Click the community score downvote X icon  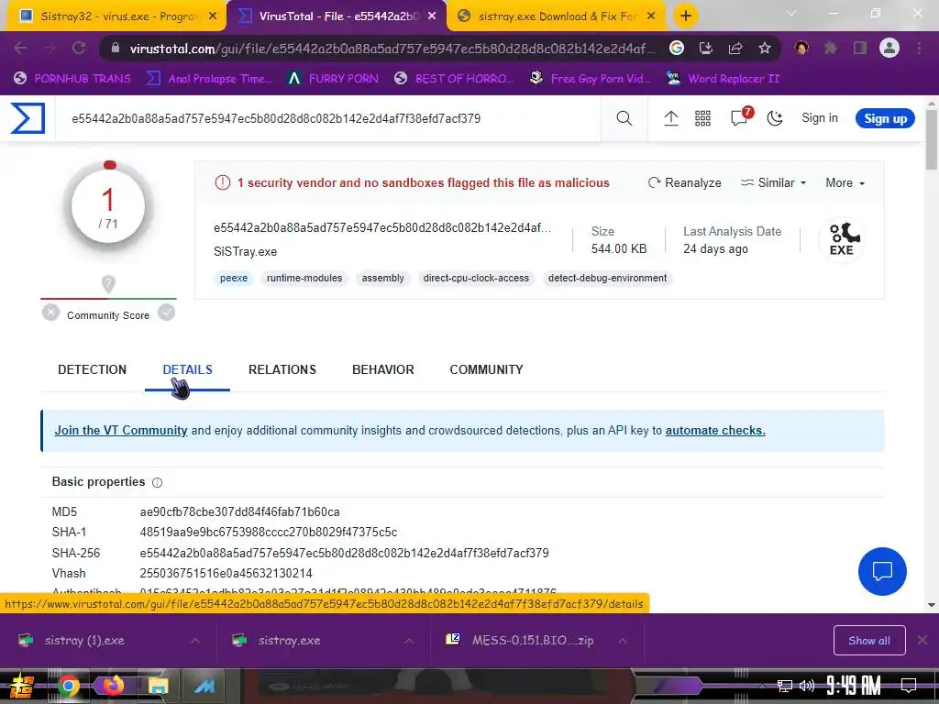coord(51,313)
